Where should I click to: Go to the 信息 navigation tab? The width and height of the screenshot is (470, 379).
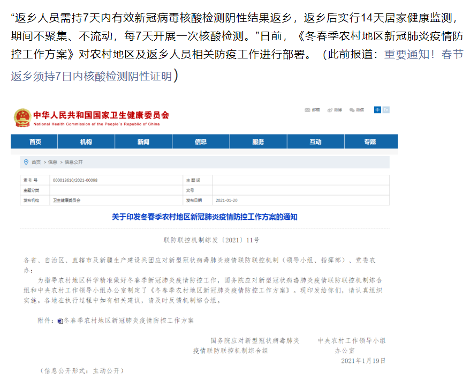[x=201, y=142]
